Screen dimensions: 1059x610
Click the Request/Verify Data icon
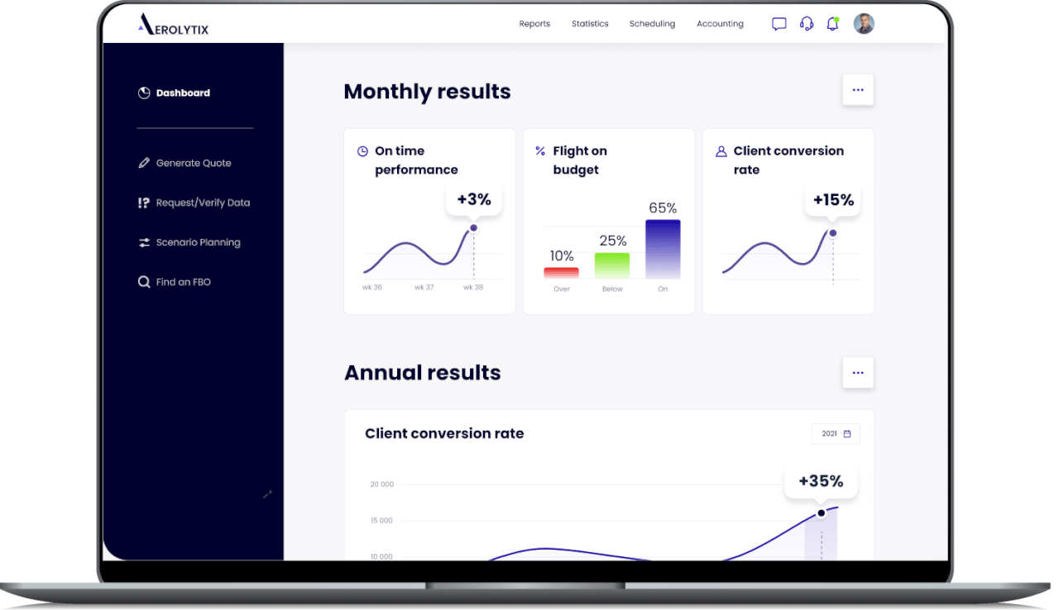click(144, 203)
